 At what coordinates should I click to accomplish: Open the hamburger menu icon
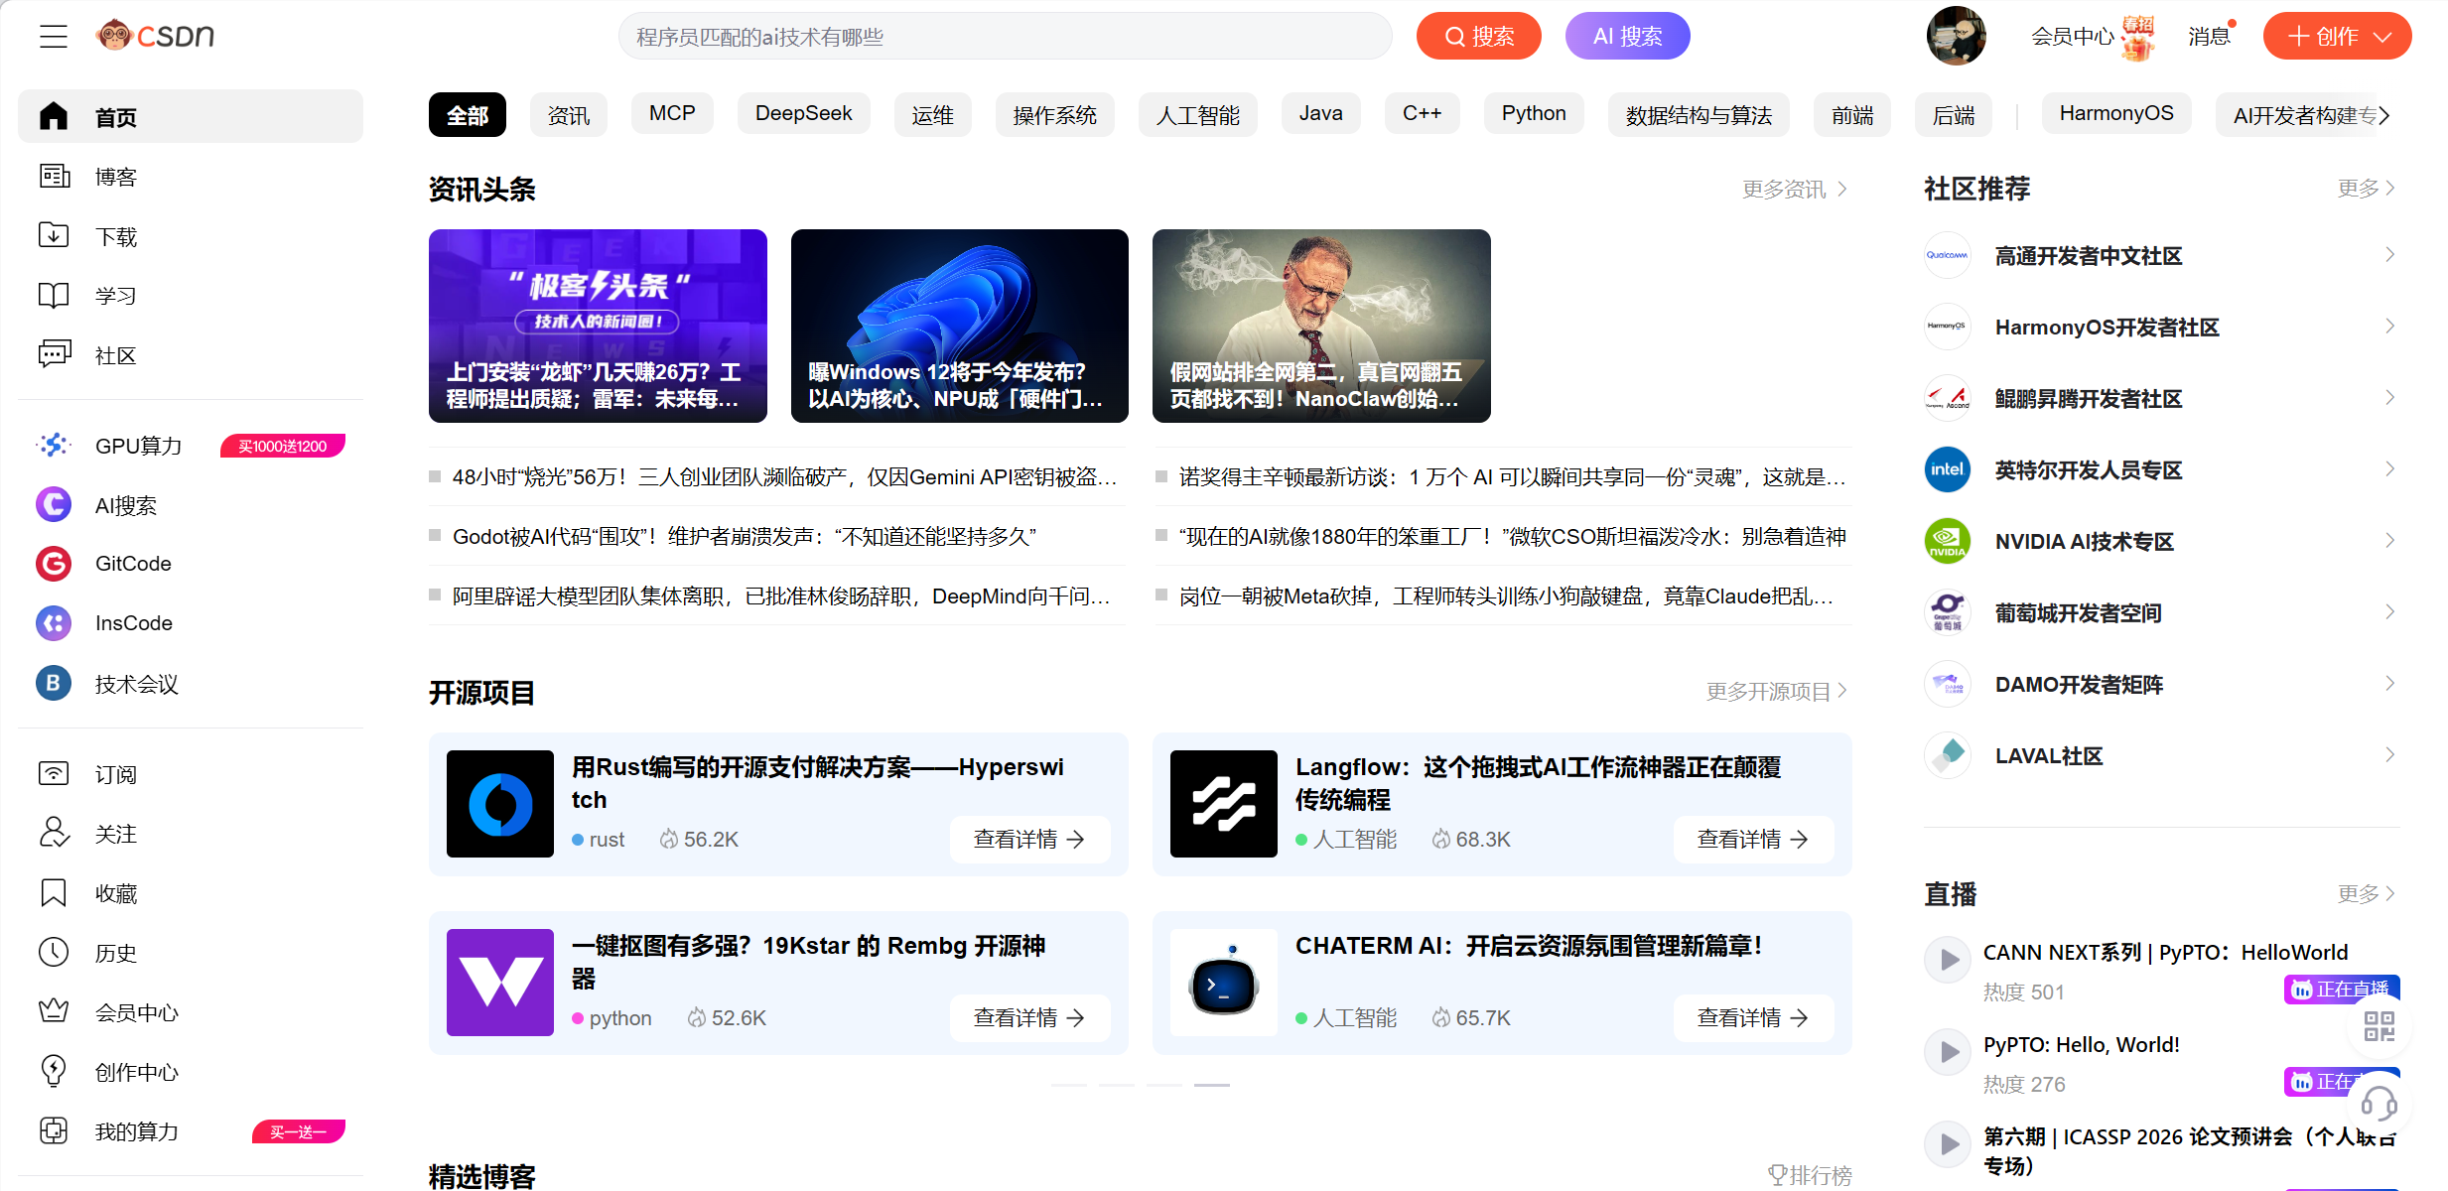click(54, 37)
